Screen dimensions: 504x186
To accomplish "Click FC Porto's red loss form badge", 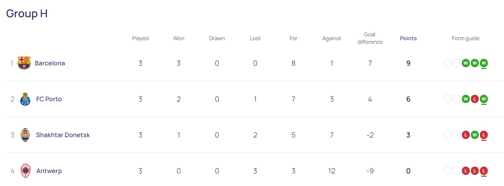I will pos(475,99).
